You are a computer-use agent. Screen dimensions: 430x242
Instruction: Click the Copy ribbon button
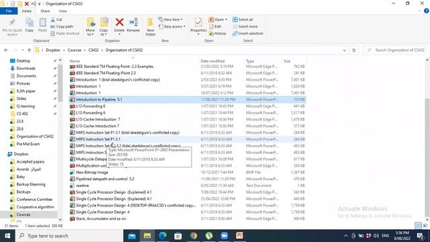click(30, 26)
